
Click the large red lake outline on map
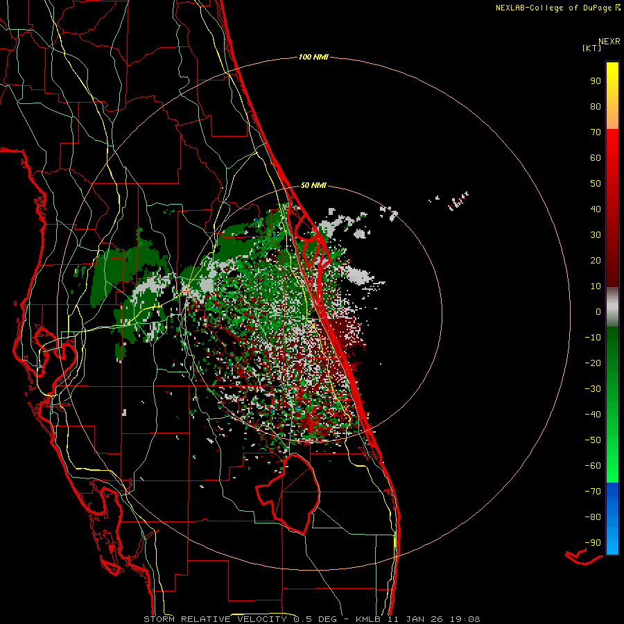288,494
